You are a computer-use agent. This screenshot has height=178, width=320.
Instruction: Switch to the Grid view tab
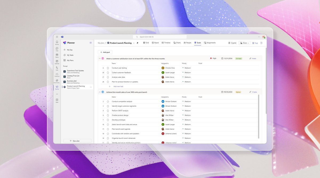(146, 43)
